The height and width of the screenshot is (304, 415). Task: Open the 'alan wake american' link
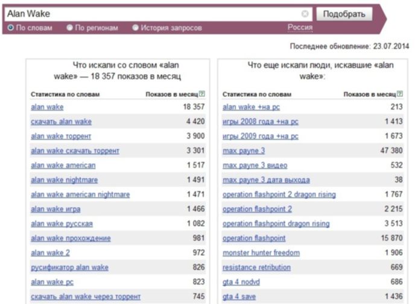pos(63,166)
